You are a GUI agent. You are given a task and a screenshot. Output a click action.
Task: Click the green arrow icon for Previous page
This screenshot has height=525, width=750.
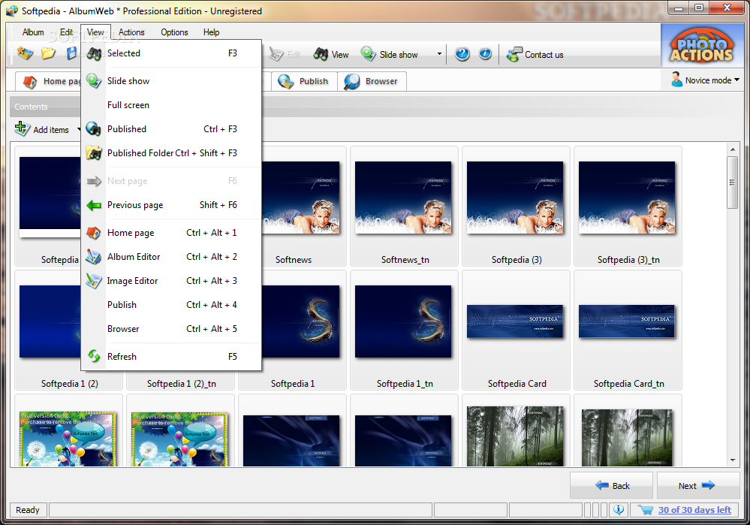(x=94, y=205)
